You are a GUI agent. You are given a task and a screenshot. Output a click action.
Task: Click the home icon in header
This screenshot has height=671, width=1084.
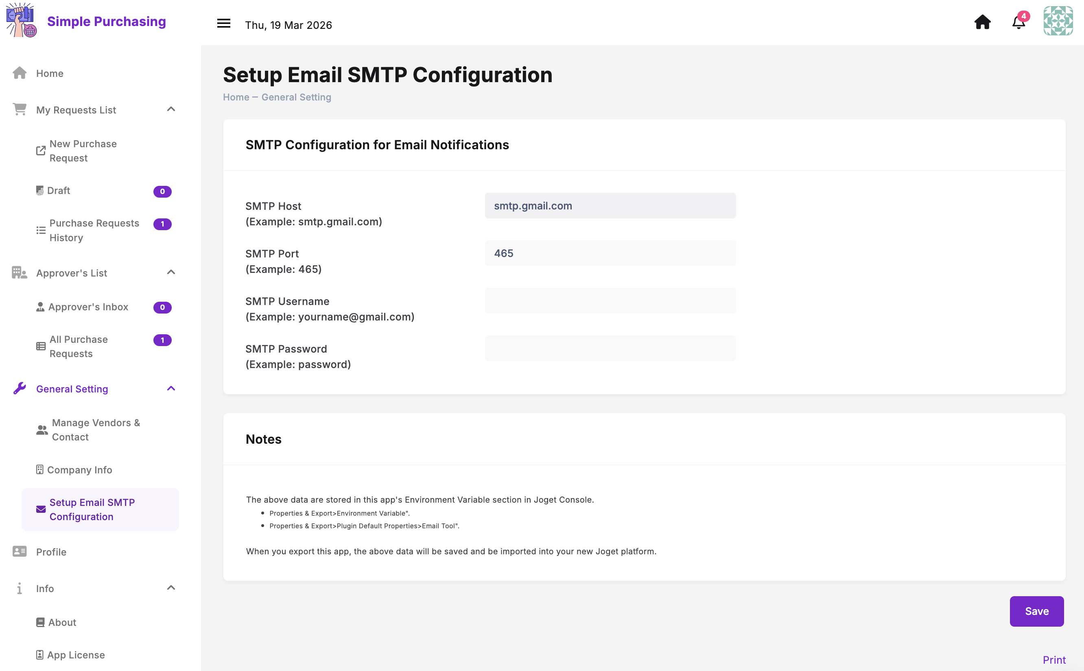pos(982,22)
